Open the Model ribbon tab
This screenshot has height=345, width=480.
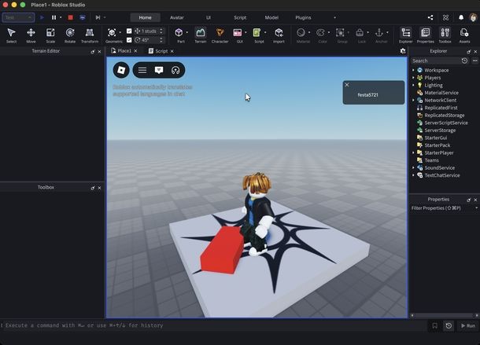[x=271, y=17]
